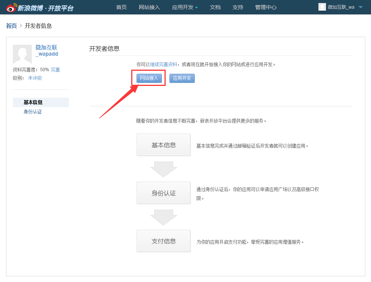Screen dimensions: 371x282
Task: Open the 首页 navigation menu item
Action: (x=121, y=7)
